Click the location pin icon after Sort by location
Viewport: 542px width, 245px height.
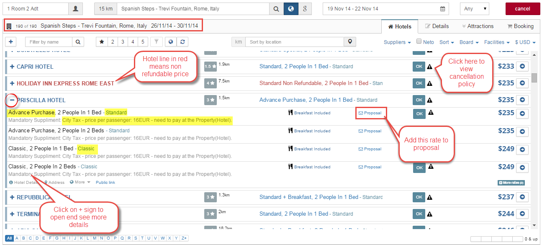[350, 42]
